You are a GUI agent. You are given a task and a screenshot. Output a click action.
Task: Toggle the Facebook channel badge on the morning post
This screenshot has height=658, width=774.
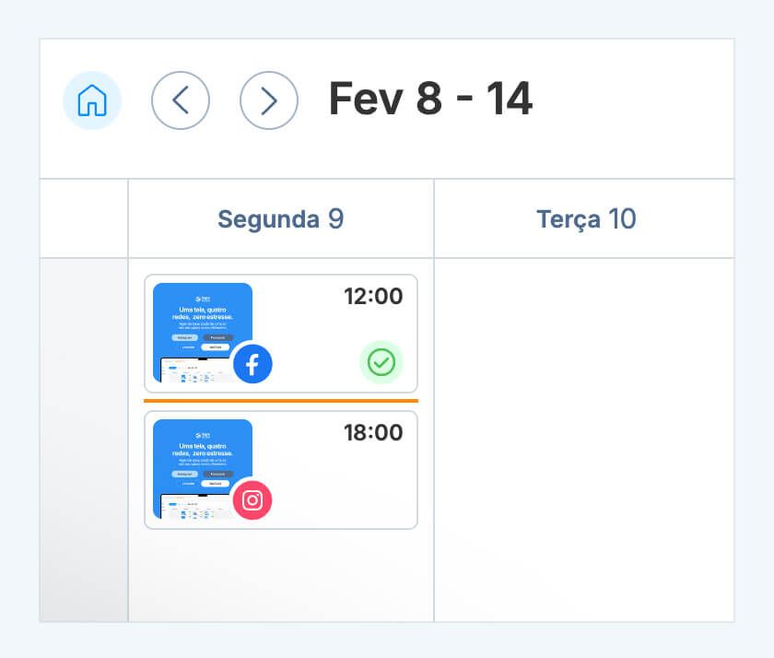point(252,364)
